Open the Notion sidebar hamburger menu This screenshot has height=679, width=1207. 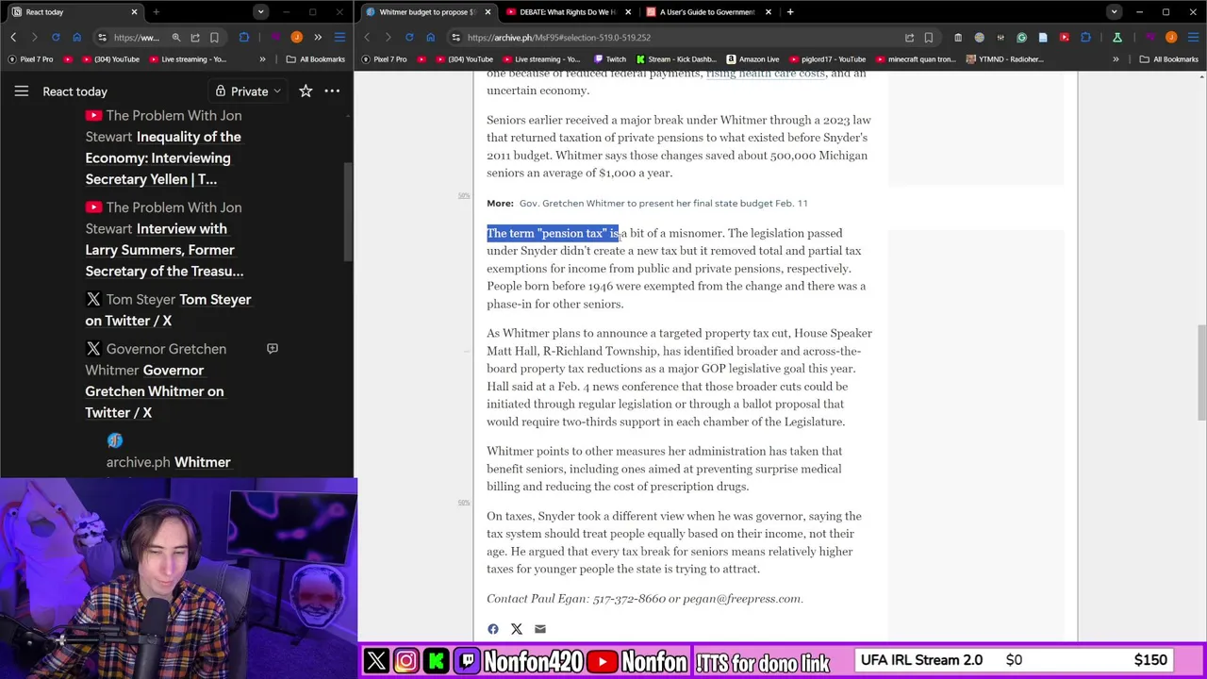21,91
